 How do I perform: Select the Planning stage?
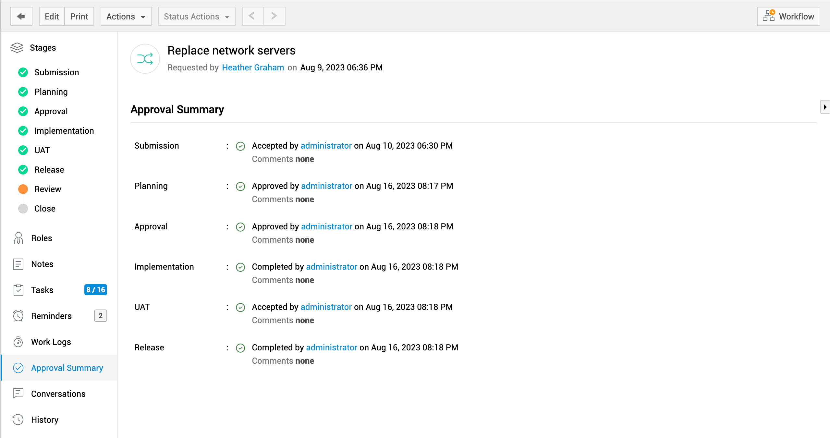51,92
